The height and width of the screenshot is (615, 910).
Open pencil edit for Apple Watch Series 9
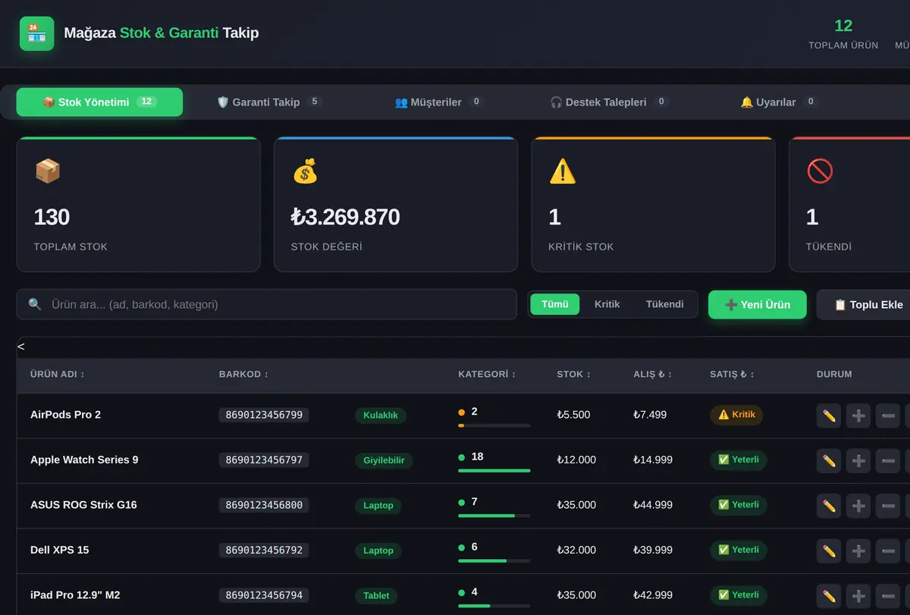[829, 461]
